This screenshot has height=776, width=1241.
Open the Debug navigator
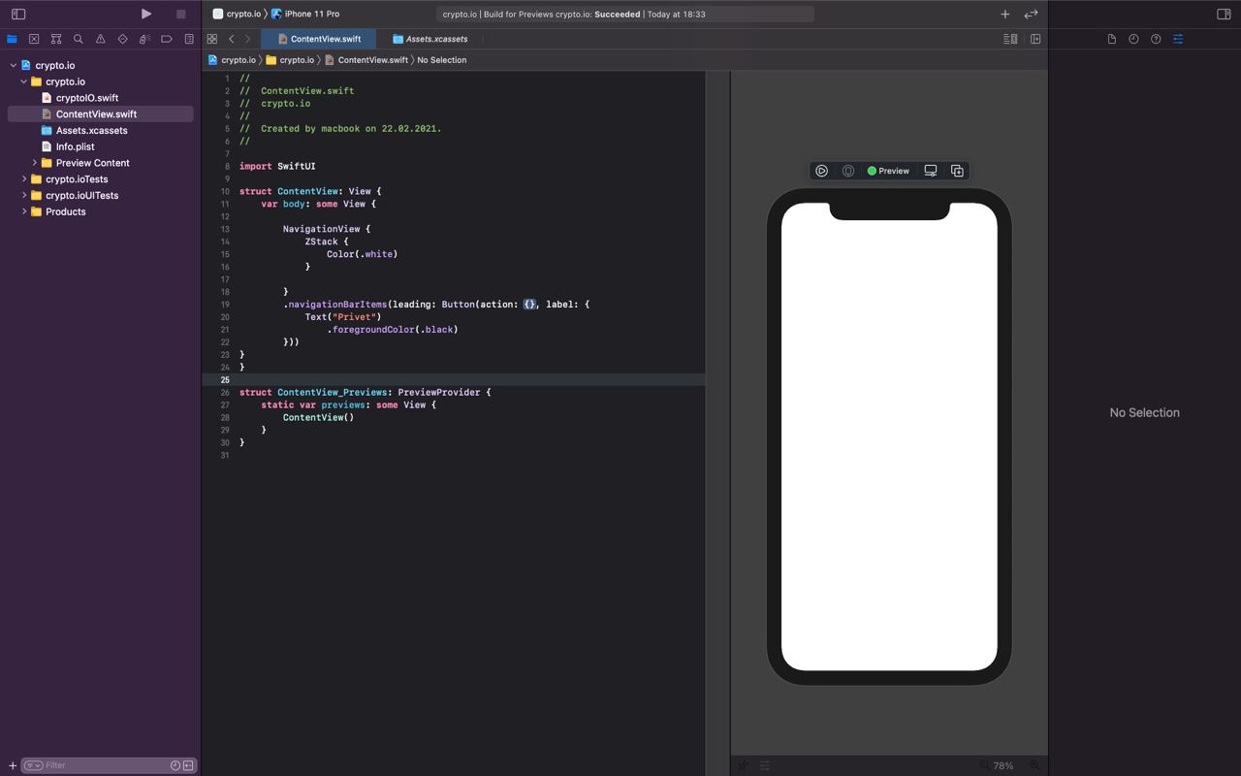click(144, 39)
